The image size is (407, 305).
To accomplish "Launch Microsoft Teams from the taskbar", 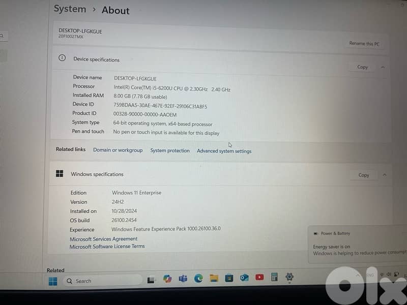I will 182,278.
